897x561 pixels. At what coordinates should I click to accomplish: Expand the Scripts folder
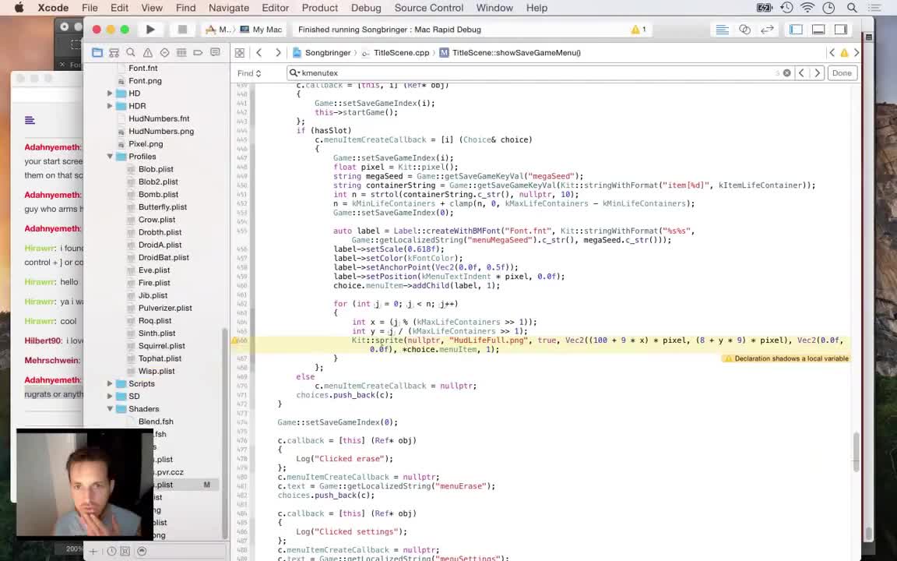point(110,383)
